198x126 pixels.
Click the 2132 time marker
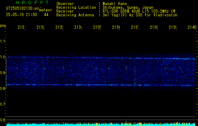(40, 27)
